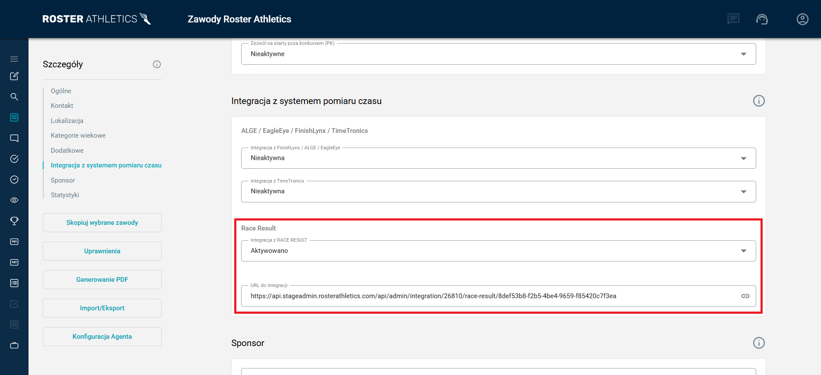This screenshot has width=821, height=375.
Task: Expand the Integracja z RACE RESULT dropdown
Action: click(498, 251)
